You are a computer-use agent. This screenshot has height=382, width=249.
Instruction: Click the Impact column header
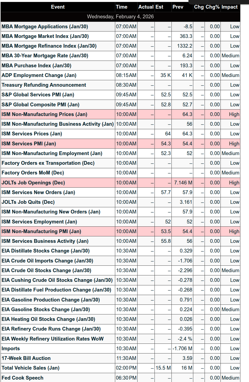[230, 7]
